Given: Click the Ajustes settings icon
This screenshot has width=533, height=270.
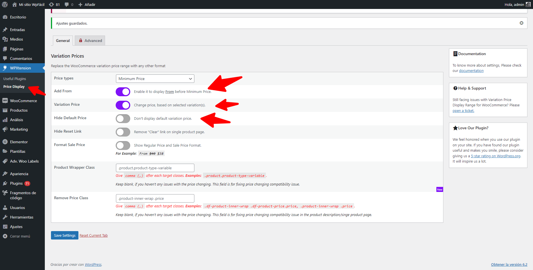Looking at the screenshot, I should tap(5, 227).
